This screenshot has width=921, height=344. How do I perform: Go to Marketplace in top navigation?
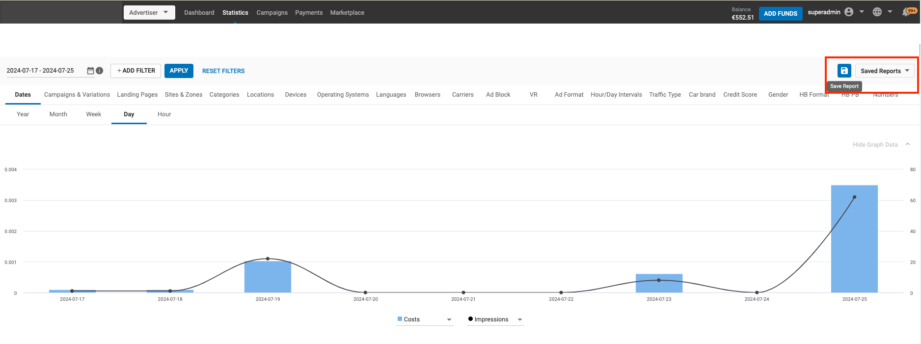pyautogui.click(x=347, y=13)
